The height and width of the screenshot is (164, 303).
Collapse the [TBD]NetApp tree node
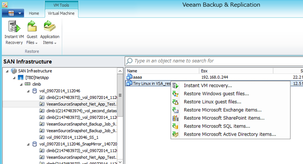14,78
